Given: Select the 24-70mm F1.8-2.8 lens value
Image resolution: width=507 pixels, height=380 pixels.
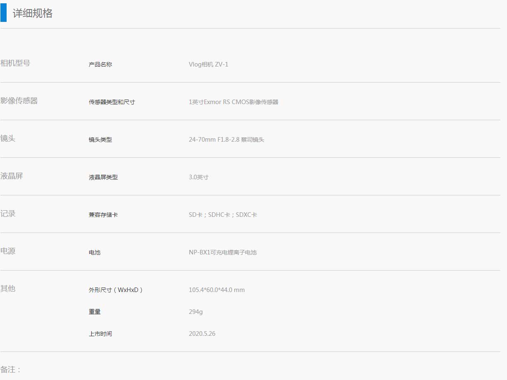Looking at the screenshot, I should (x=226, y=140).
